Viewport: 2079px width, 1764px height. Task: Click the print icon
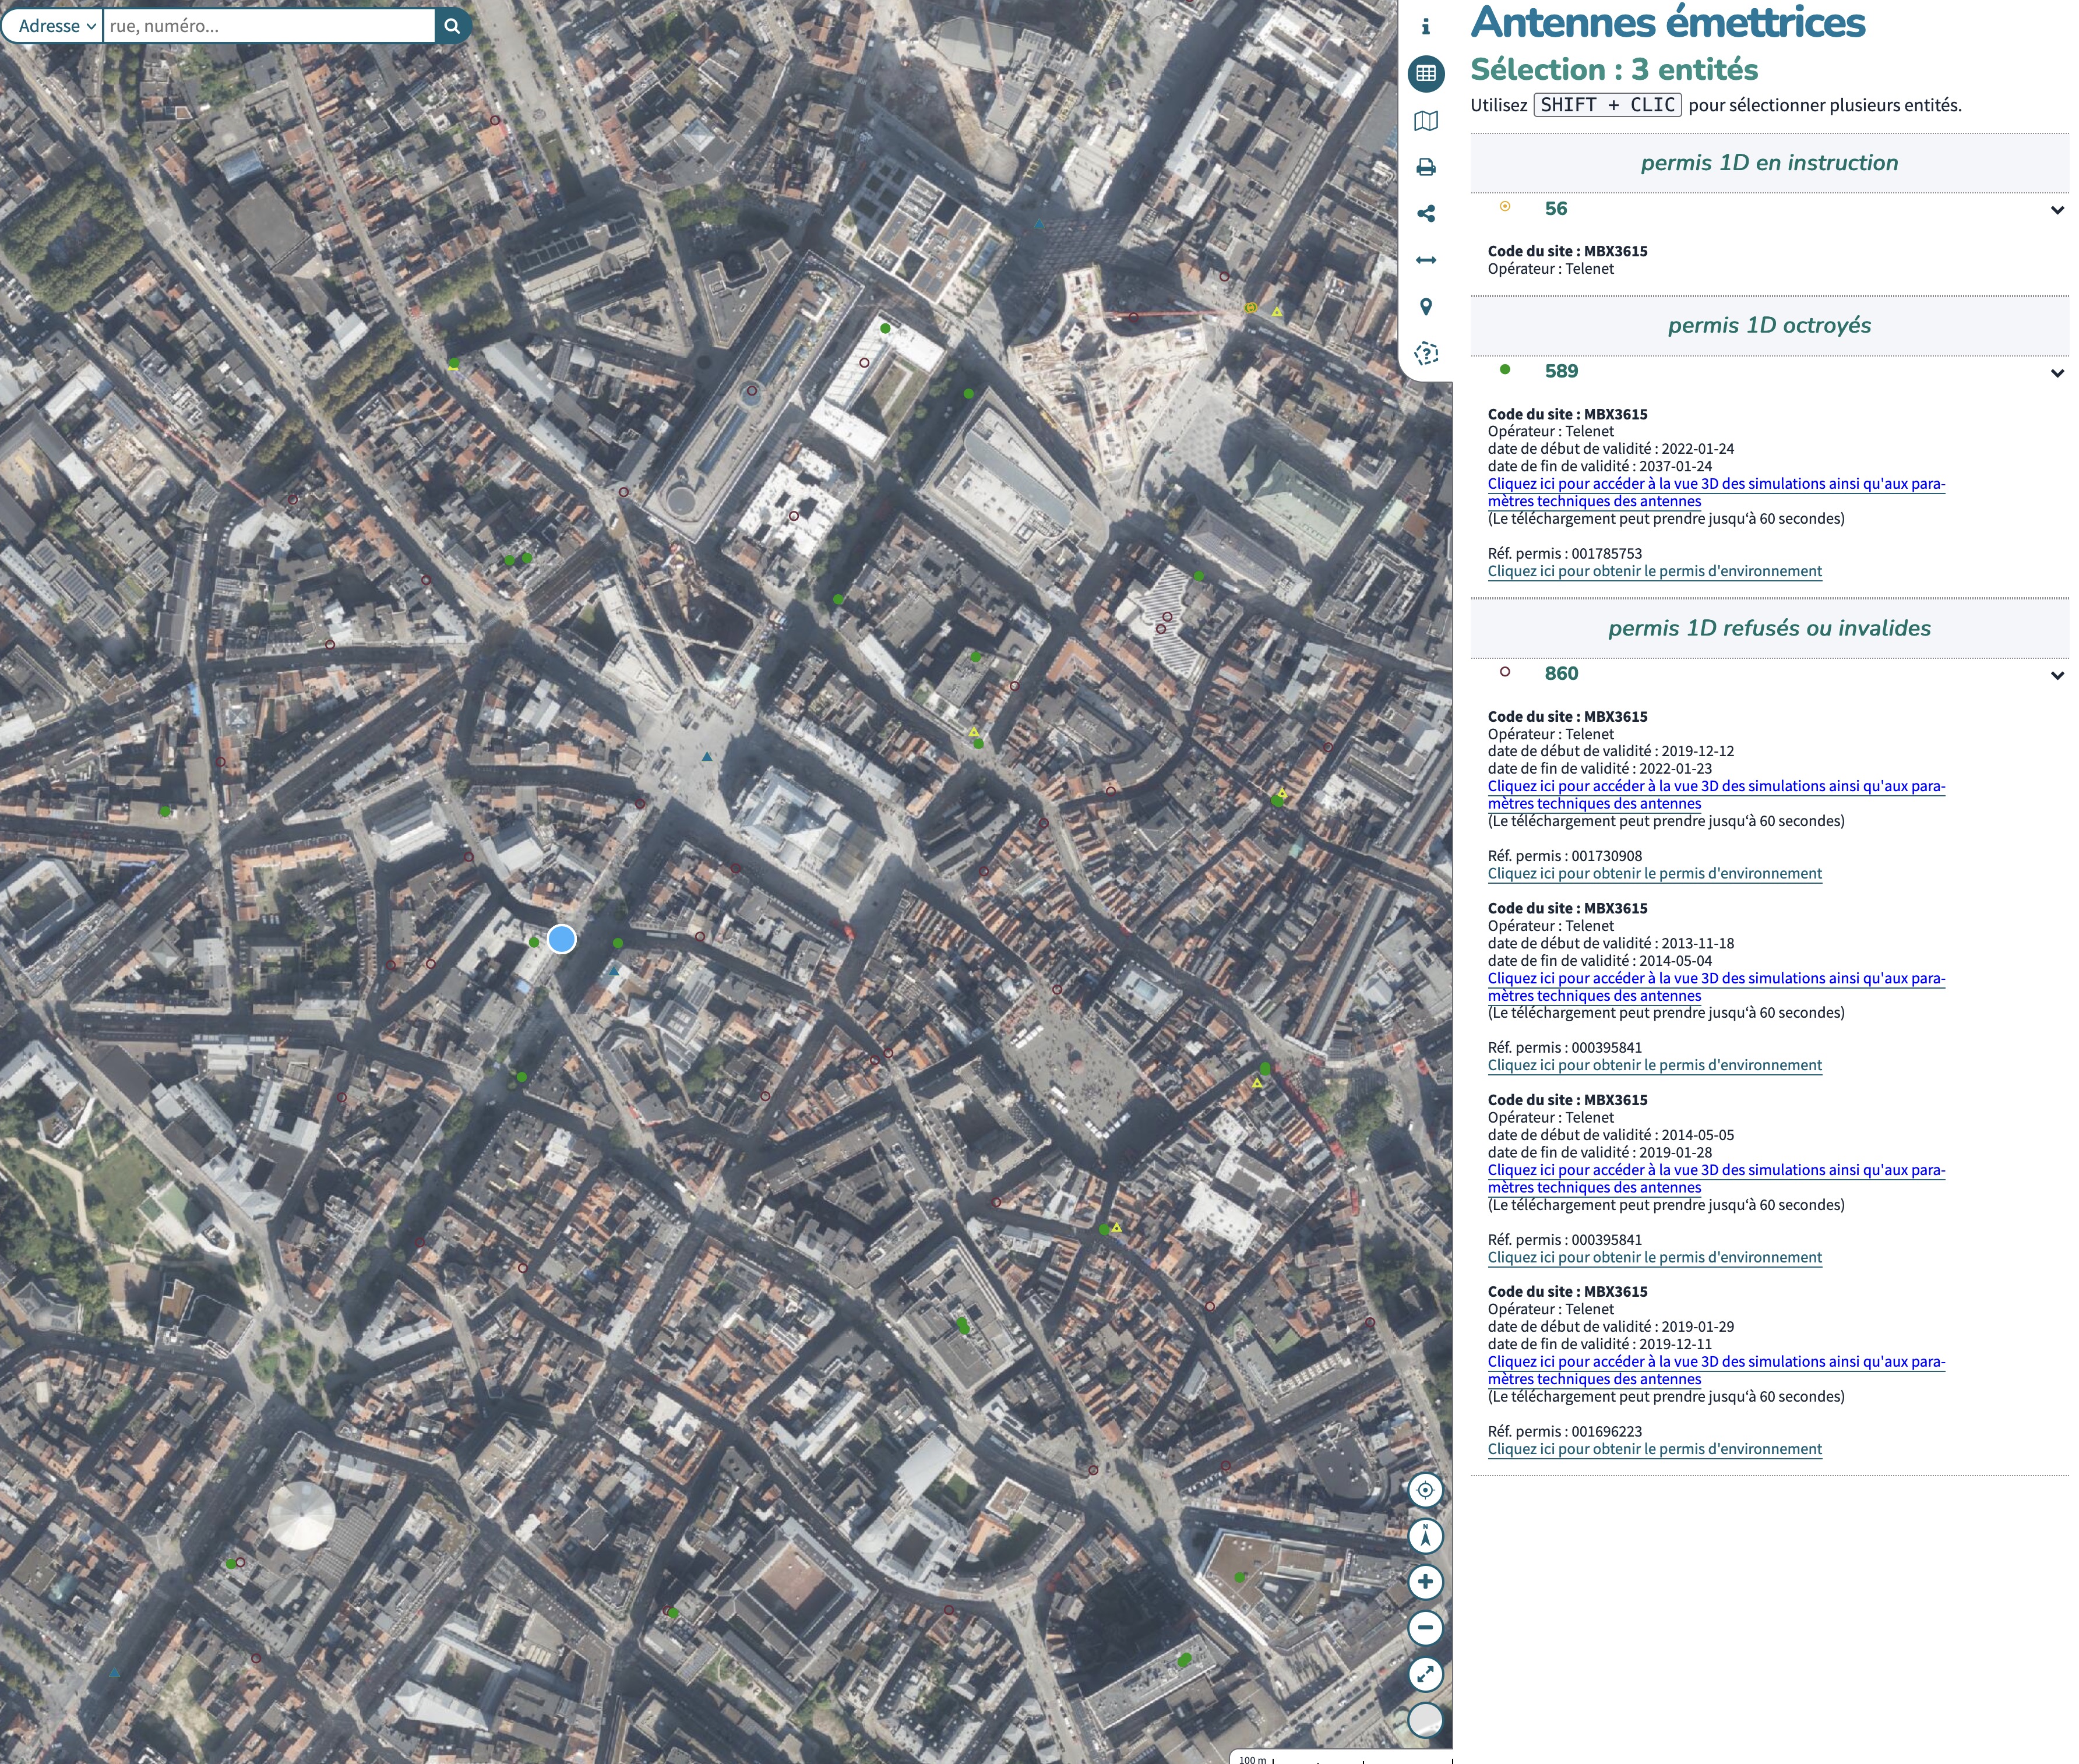coord(1426,167)
